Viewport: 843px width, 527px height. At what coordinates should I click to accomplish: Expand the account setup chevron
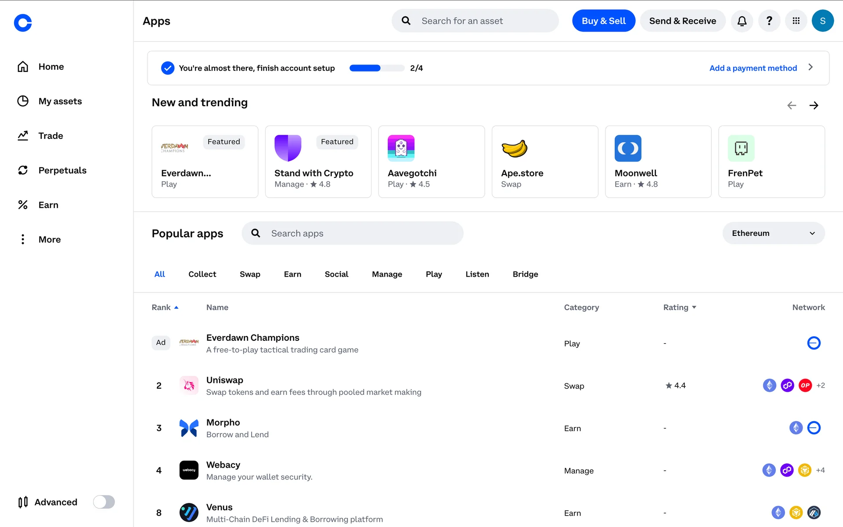[x=811, y=67]
